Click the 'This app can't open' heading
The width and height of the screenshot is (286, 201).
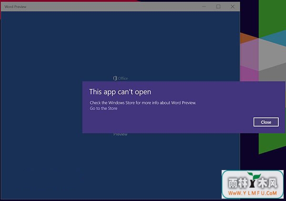coord(120,91)
